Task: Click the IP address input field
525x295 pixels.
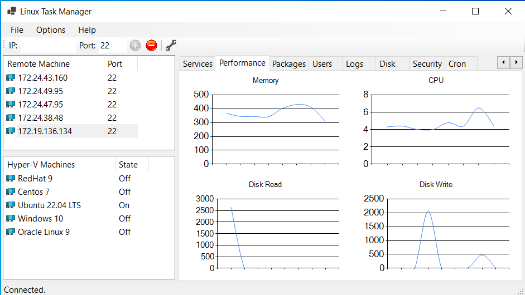Action: click(47, 46)
